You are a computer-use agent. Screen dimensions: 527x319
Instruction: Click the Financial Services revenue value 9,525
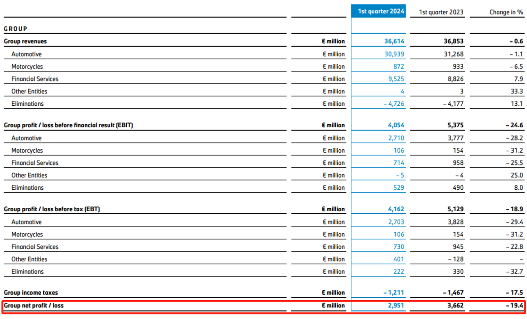(396, 79)
